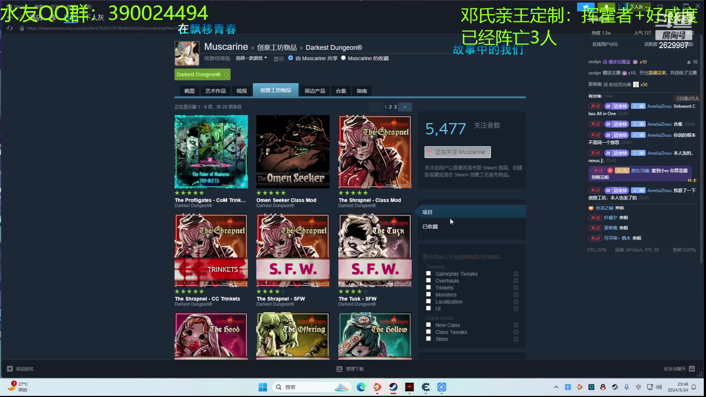Open the Darkest Dungeon® breadcrumb link
The image size is (706, 397).
click(334, 48)
